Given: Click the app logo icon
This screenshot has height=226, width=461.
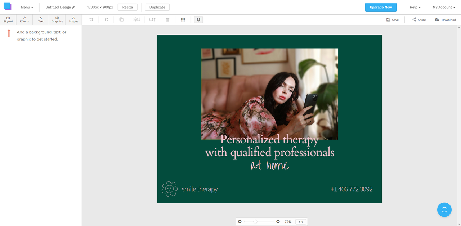Looking at the screenshot, I should tap(8, 6).
